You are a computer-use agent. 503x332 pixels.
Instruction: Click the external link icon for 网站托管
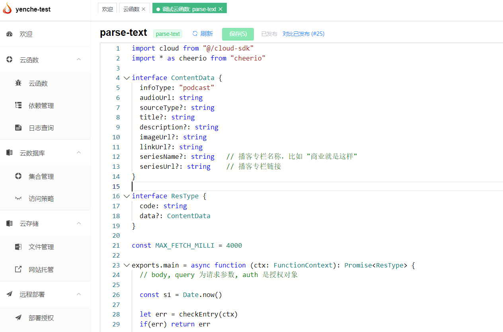18,270
